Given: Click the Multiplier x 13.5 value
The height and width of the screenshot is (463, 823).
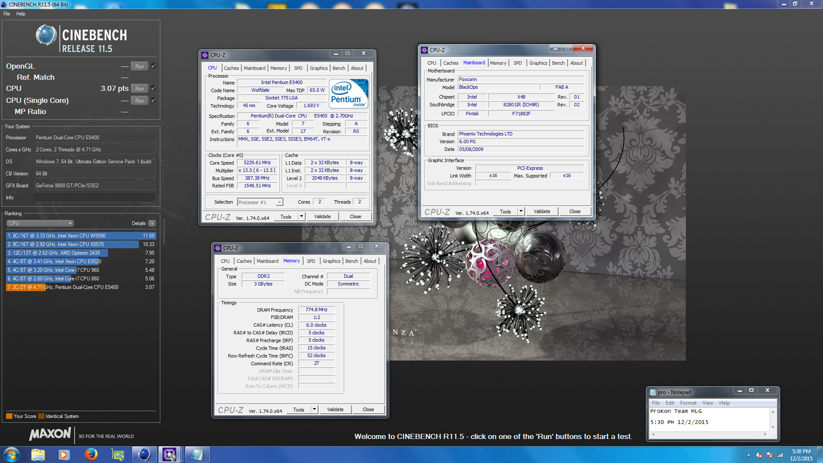Looking at the screenshot, I should point(257,171).
